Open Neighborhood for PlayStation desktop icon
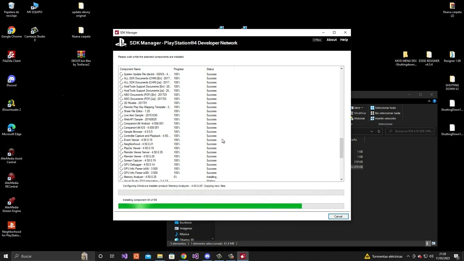This screenshot has width=464, height=261. [12, 229]
